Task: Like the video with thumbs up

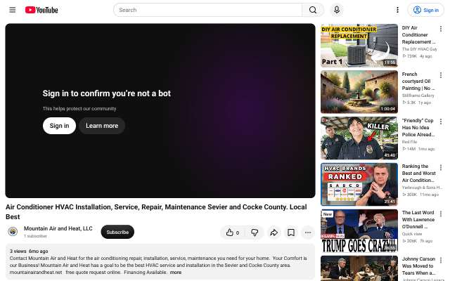Action: [x=233, y=233]
